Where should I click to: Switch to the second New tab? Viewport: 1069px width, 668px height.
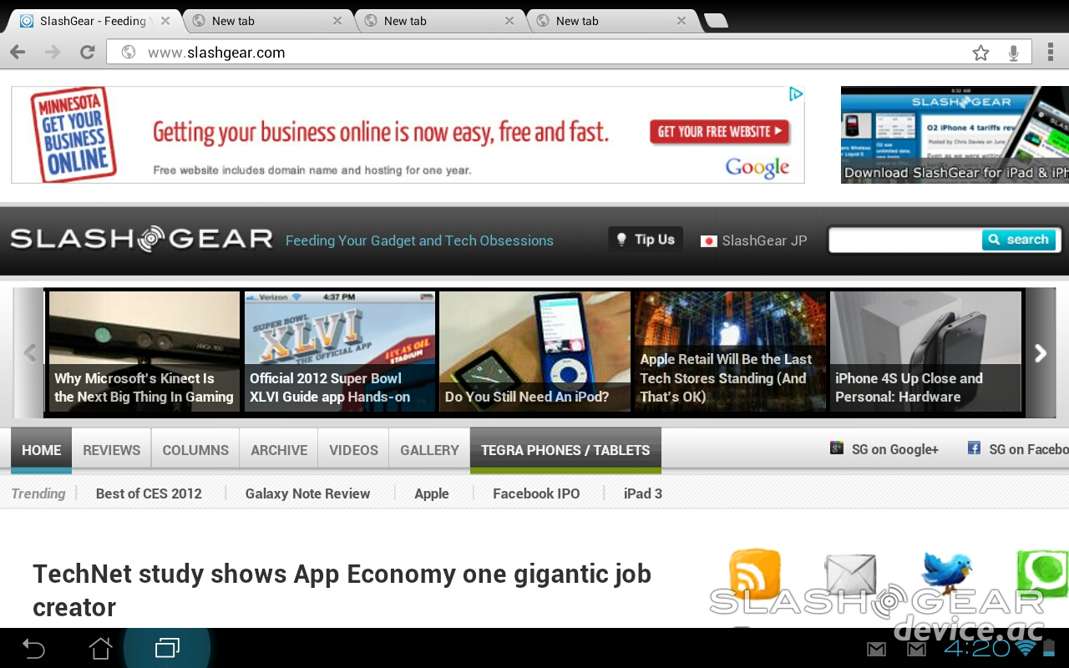click(405, 21)
